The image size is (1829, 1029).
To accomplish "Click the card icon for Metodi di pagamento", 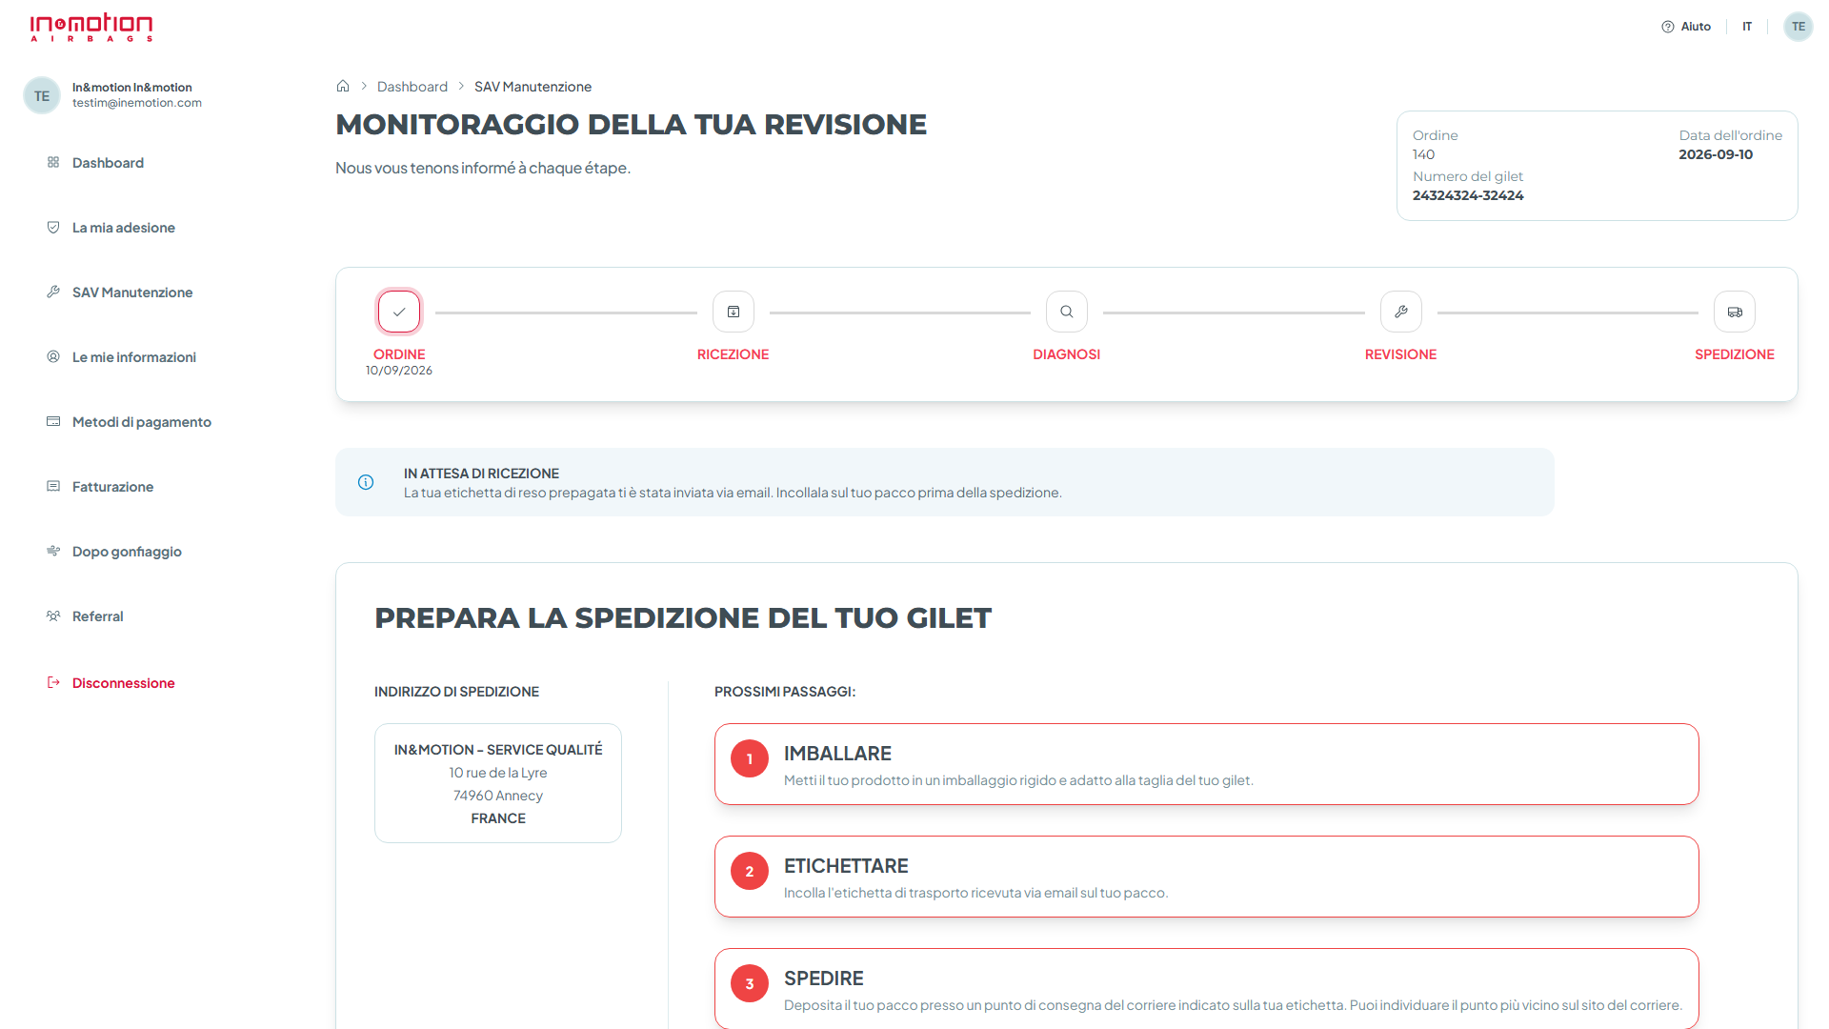I will pos(53,421).
